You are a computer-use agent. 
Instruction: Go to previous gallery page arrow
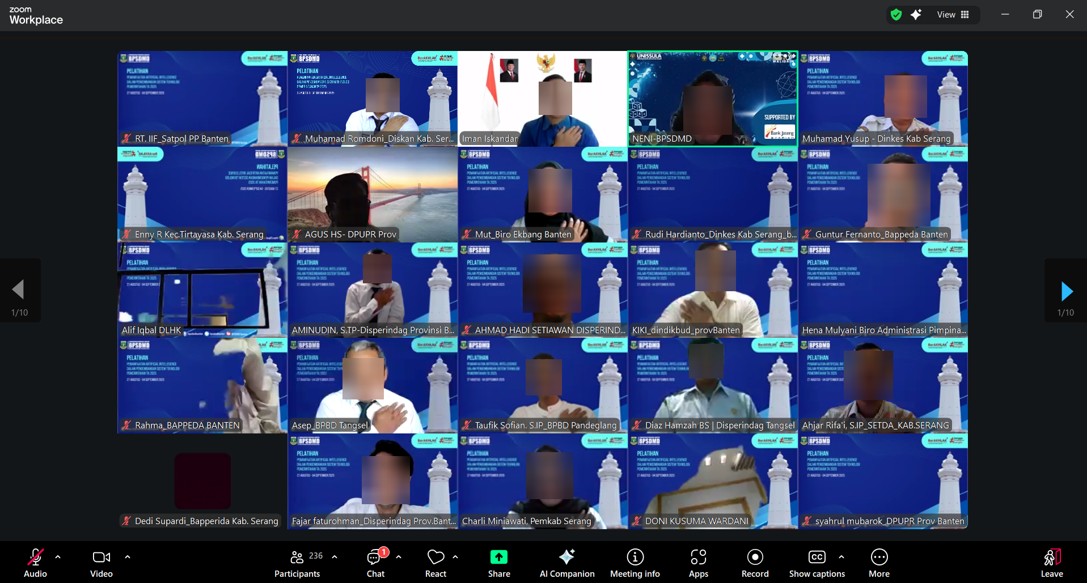(18, 290)
